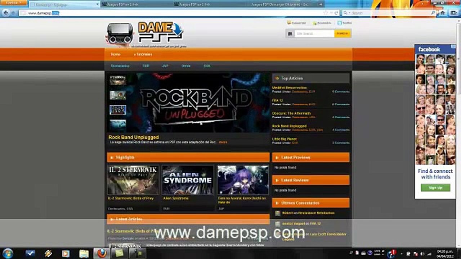461x259 pixels.
Task: Open the JAP category
Action: (165, 66)
